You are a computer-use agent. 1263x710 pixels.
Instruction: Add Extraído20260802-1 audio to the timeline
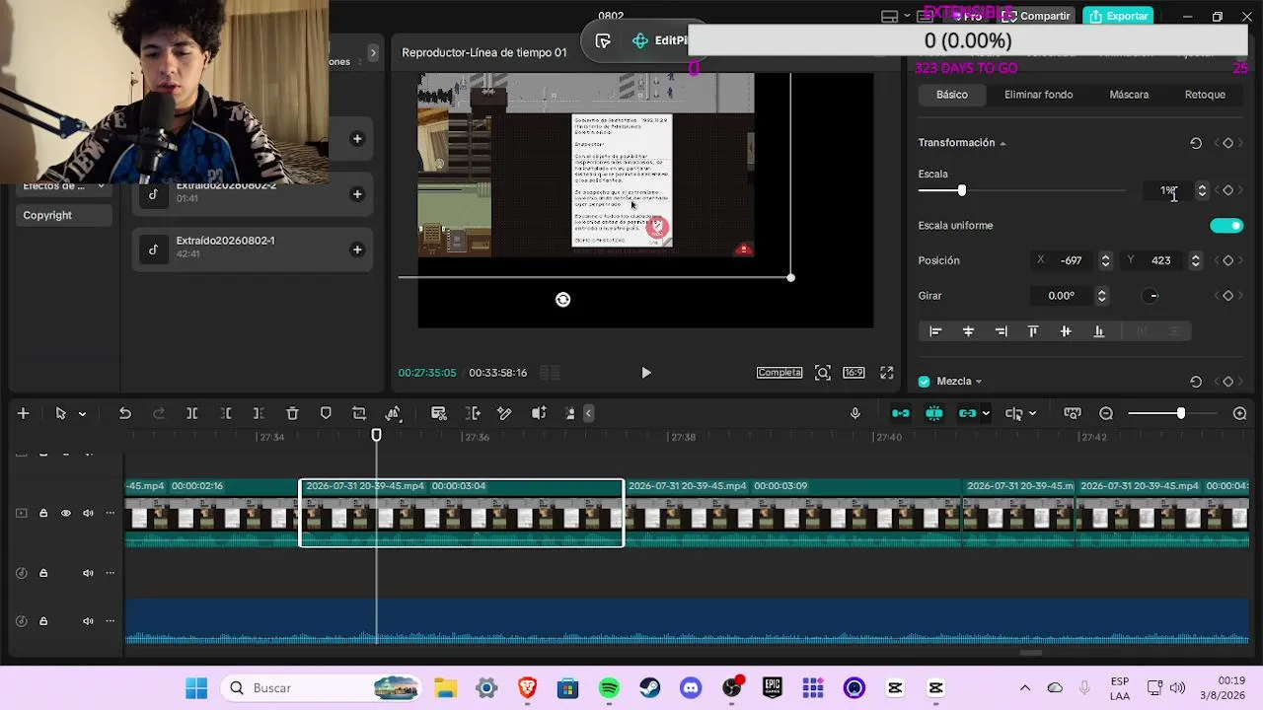tap(357, 249)
